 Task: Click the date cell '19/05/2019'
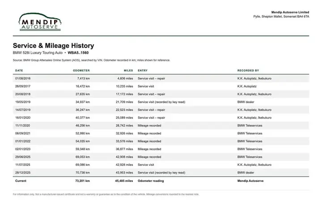pyautogui.click(x=23, y=102)
